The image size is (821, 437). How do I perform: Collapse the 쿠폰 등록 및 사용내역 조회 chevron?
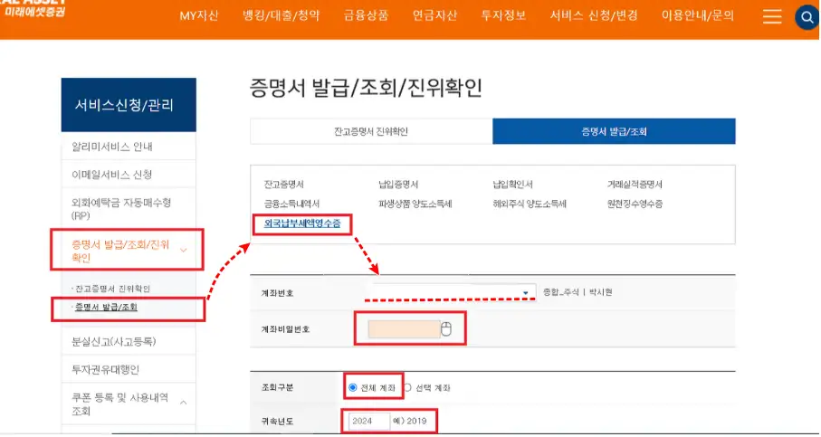coord(184,403)
